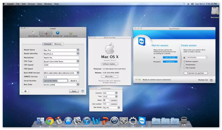Click the eye preview button in Lizard
This screenshot has height=130, width=222.
(x=25, y=91)
